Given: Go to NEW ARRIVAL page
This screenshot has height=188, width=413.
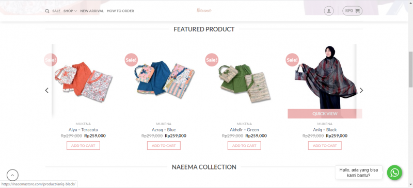Looking at the screenshot, I should point(92,11).
